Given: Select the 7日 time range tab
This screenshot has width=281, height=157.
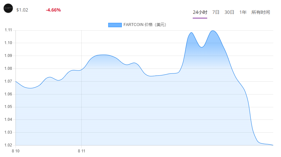Looking at the screenshot, I should [x=216, y=12].
